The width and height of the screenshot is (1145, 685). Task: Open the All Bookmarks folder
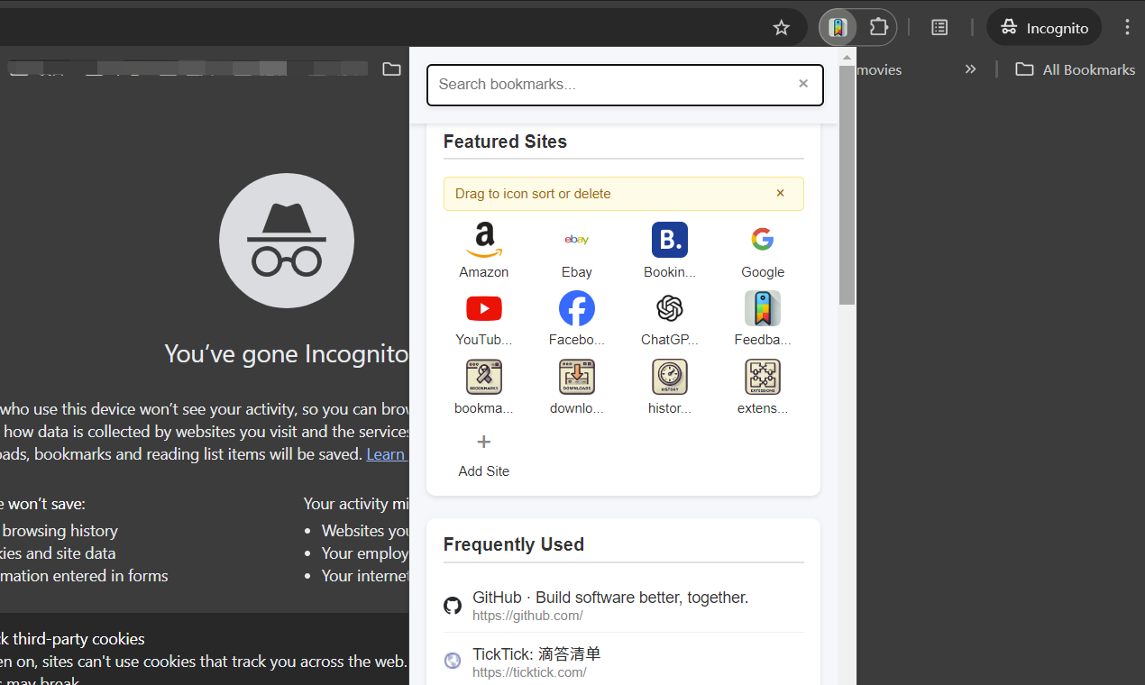pyautogui.click(x=1075, y=69)
